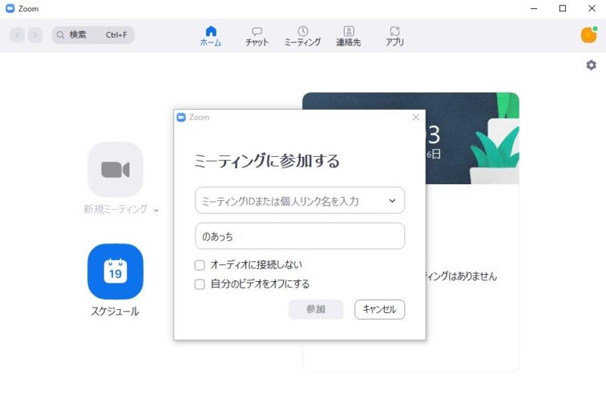Minimize the Zoom main window
Viewport: 606px width, 394px height.
[534, 8]
